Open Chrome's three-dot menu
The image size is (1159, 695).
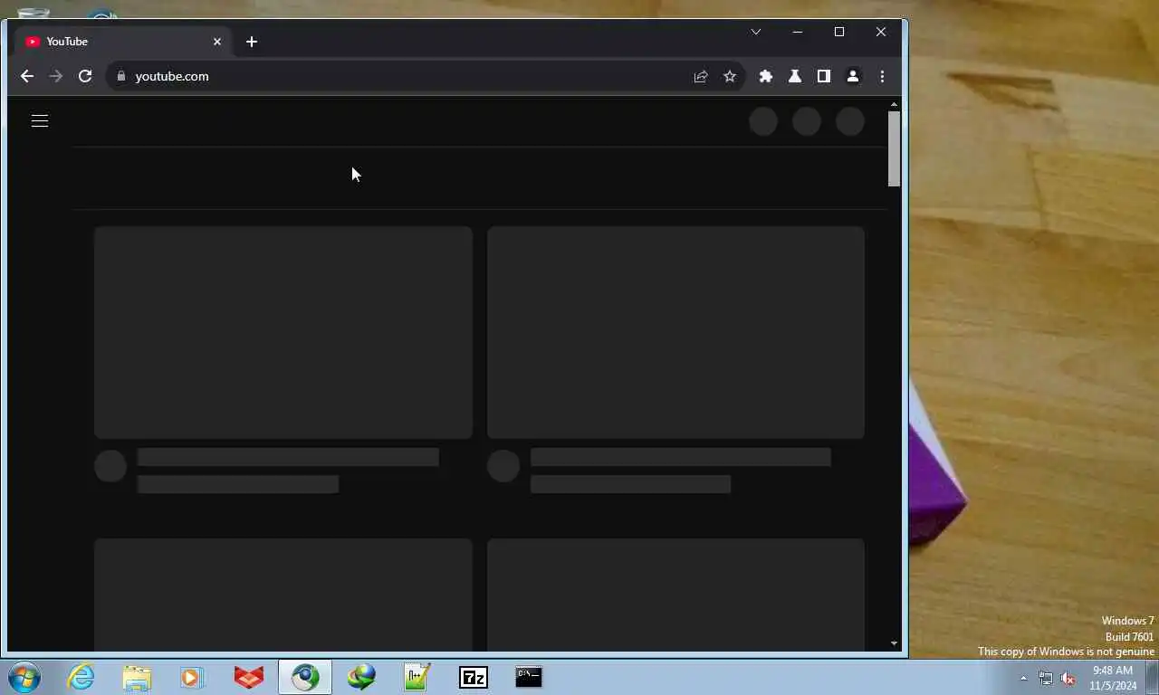[x=882, y=76]
